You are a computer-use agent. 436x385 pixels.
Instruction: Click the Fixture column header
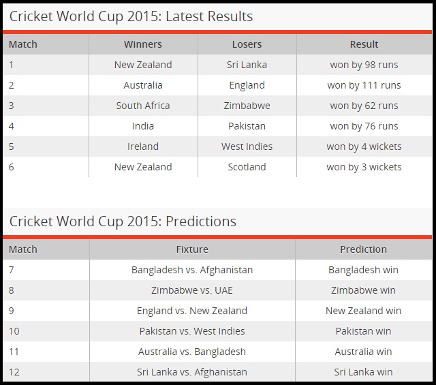tap(192, 249)
